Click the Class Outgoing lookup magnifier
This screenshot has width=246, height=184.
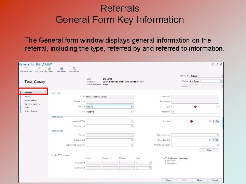(x=132, y=111)
